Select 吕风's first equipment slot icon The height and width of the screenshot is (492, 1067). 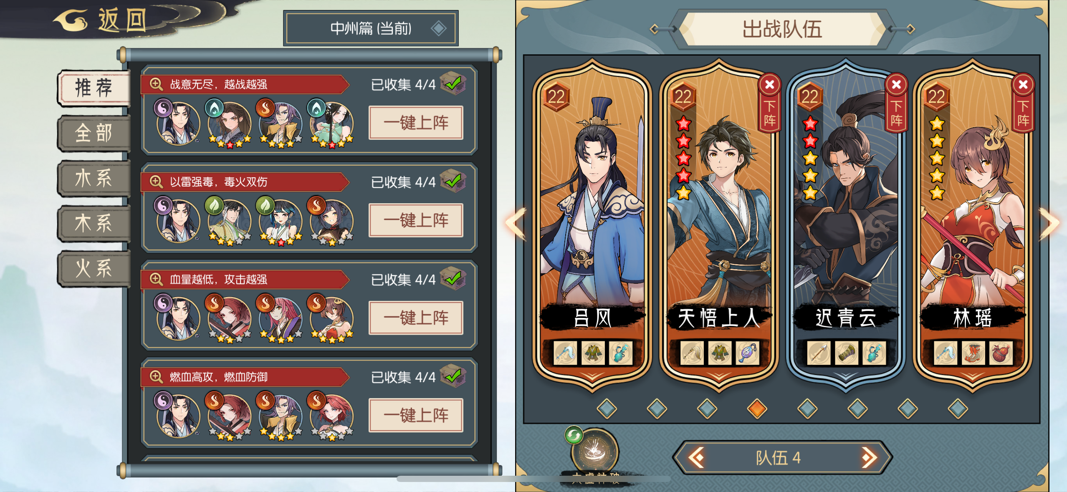point(566,353)
